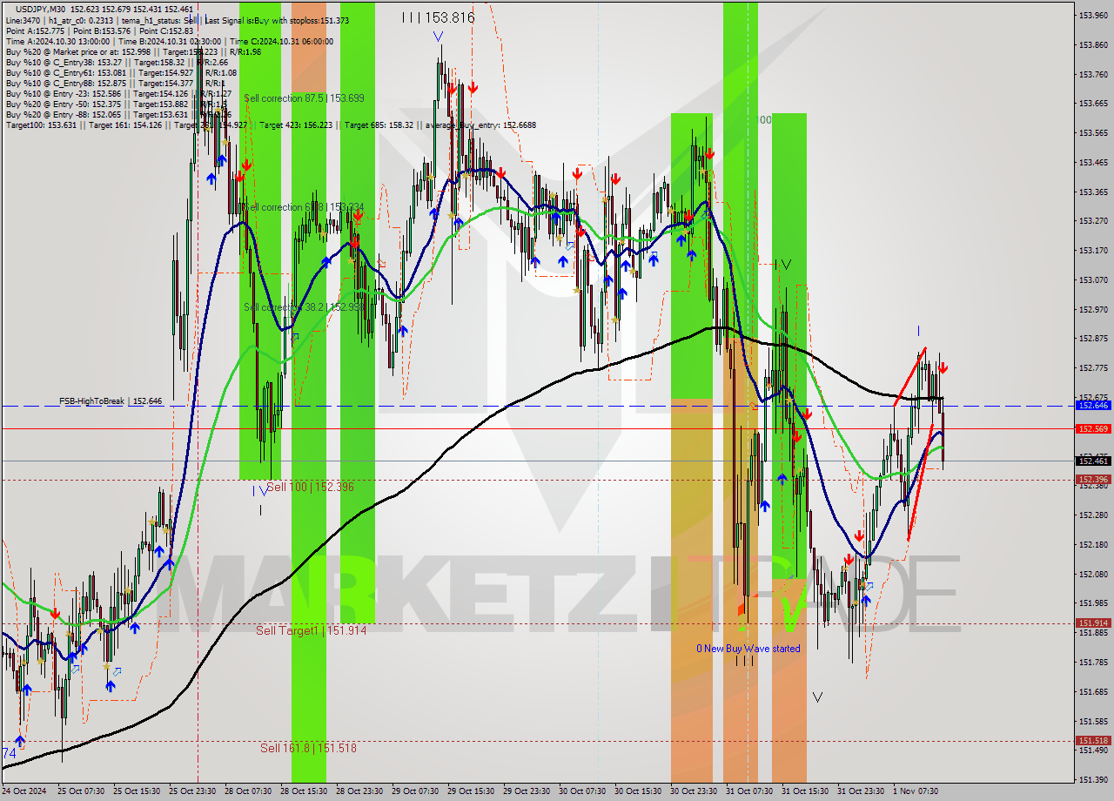Click the '0 New Buy Wave started' annotation
Screen dimensions: 1114x801
pos(748,648)
